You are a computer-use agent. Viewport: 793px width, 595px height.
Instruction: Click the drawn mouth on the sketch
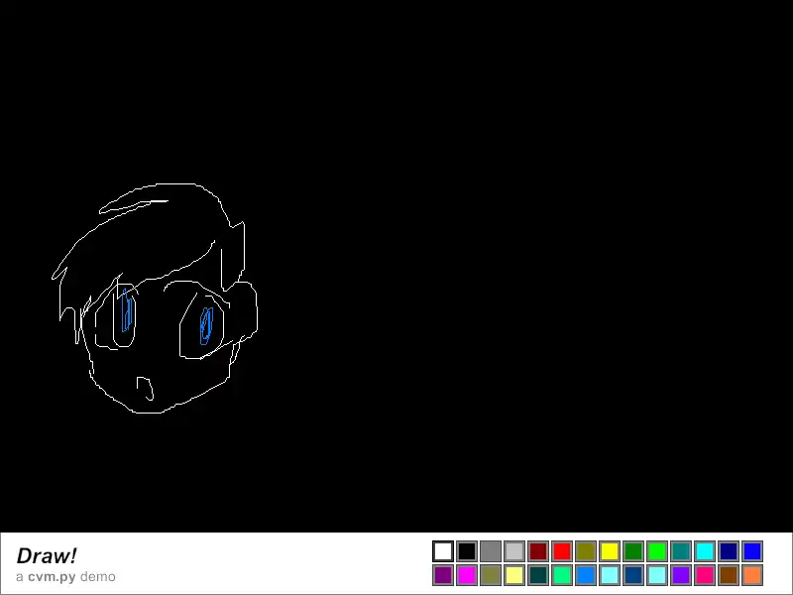[145, 388]
